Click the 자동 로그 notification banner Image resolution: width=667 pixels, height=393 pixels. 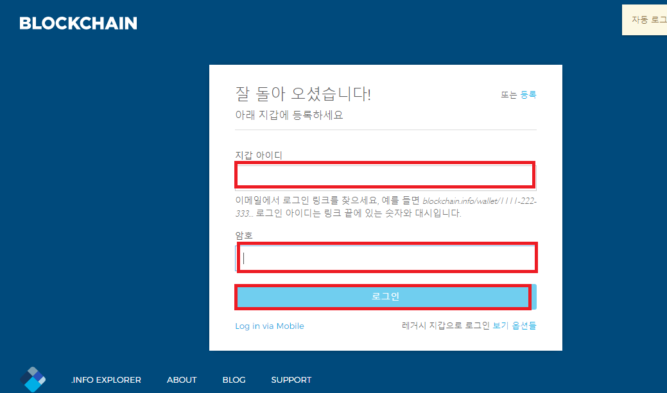645,19
